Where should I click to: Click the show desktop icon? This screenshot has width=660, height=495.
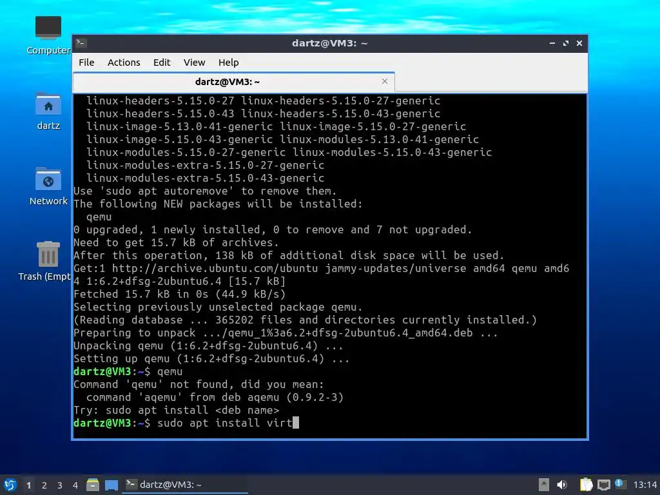point(111,485)
